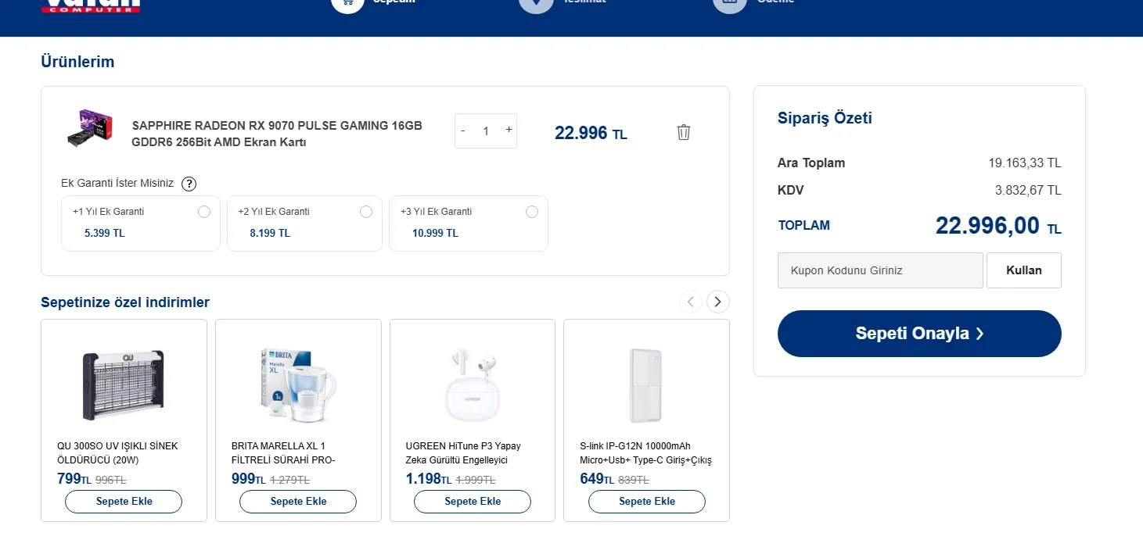Select the +1 Yıl Ek Garanti option
1143x547 pixels.
click(x=204, y=212)
